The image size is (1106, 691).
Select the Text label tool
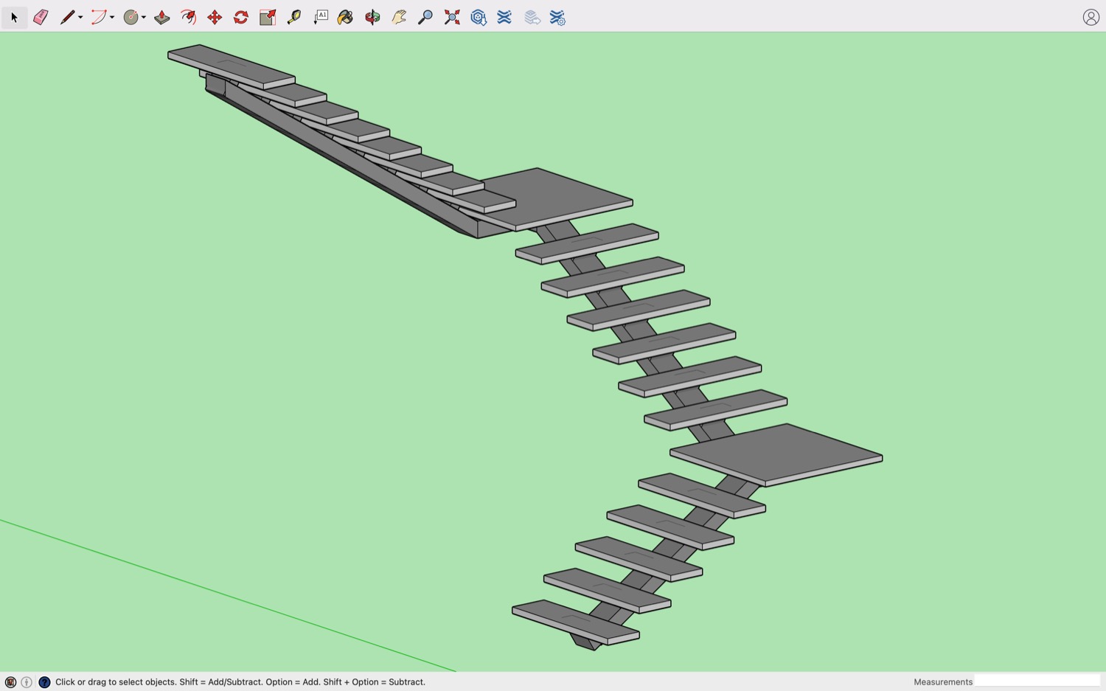pyautogui.click(x=321, y=17)
